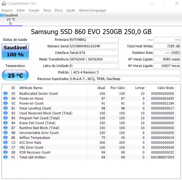182x180 pixels.
Task: Click status orb for Program Fail Count
Action: (x=5, y=118)
